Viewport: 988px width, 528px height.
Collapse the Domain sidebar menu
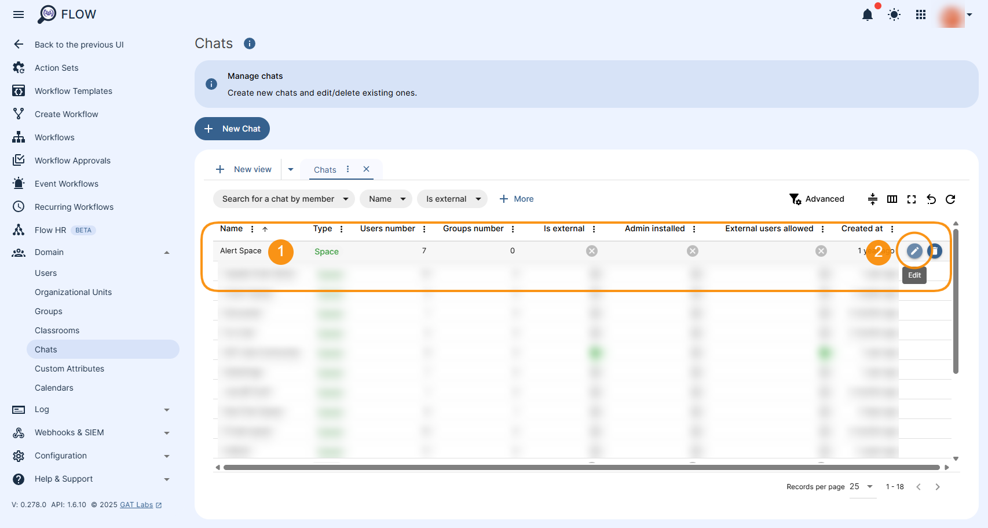click(x=167, y=252)
